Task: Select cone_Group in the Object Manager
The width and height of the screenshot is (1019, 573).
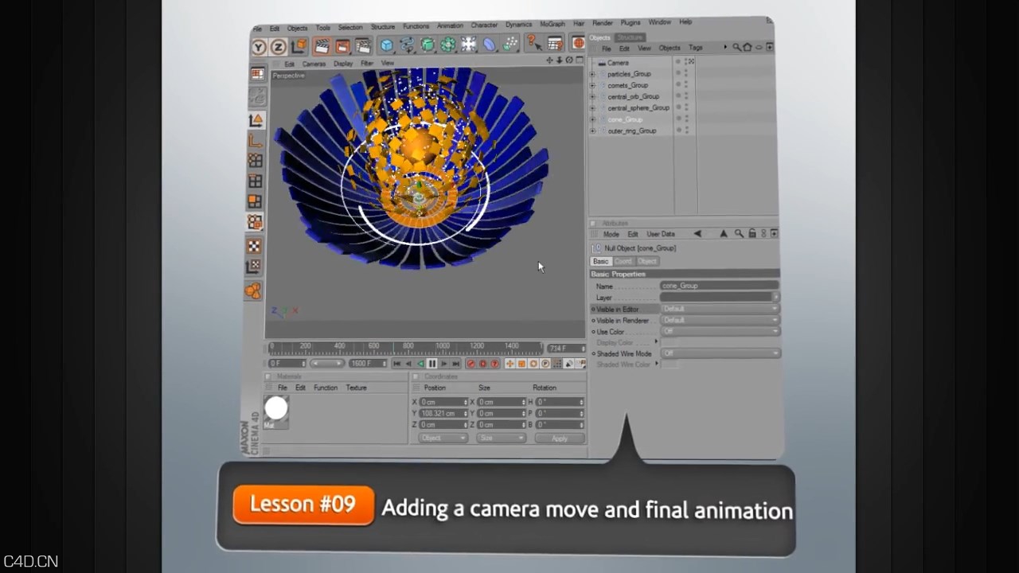Action: (x=627, y=119)
